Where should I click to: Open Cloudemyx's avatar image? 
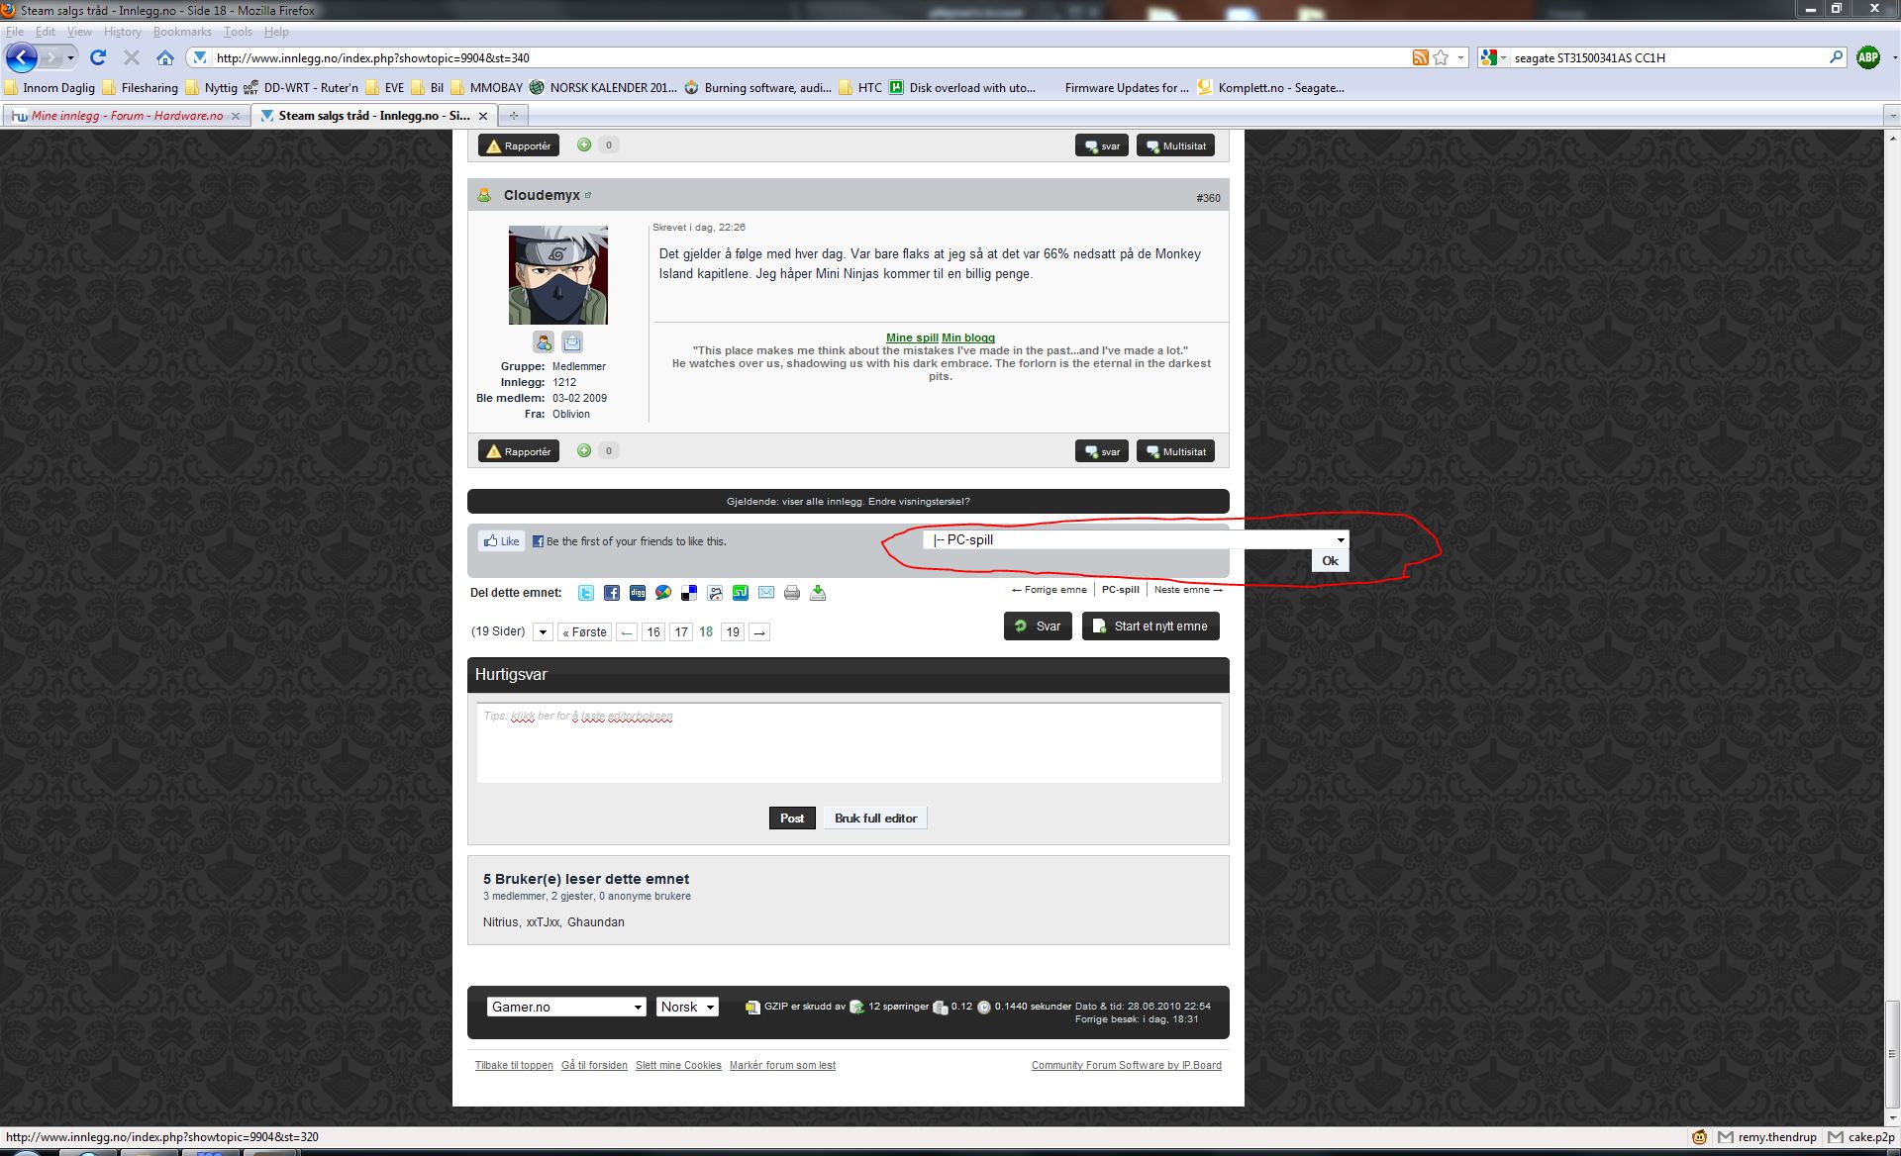558,275
